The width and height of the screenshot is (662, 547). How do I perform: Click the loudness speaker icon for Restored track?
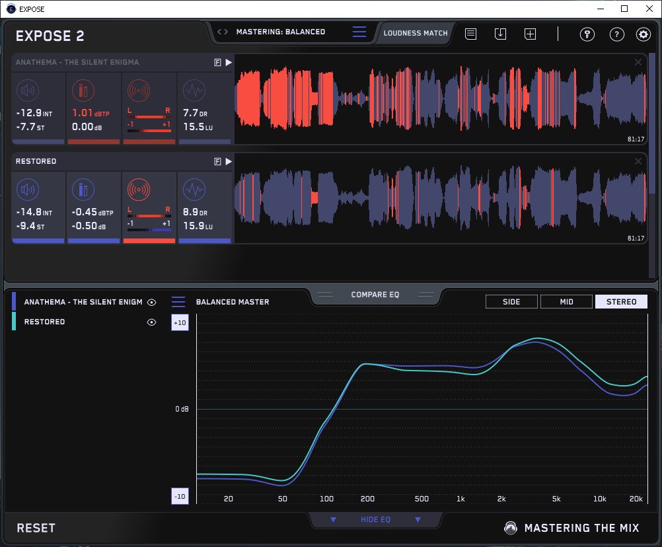[x=27, y=190]
